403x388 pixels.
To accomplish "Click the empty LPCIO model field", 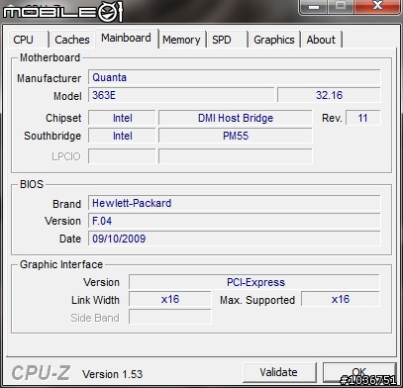I will coord(236,156).
